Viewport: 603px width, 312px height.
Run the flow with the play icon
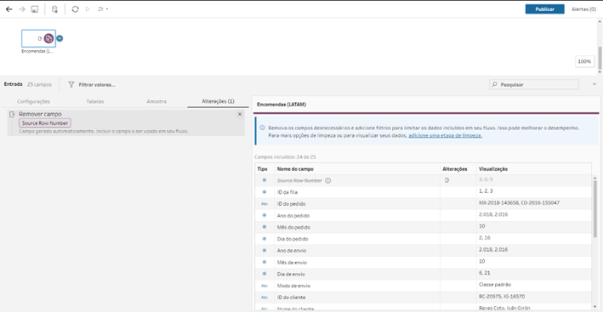(x=88, y=9)
